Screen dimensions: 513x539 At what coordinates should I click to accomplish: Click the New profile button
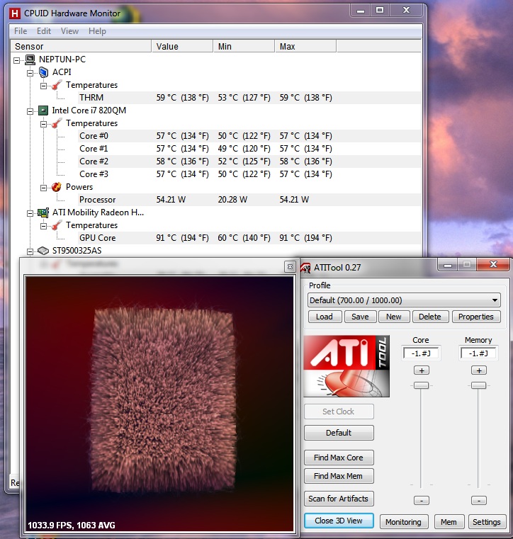point(394,317)
